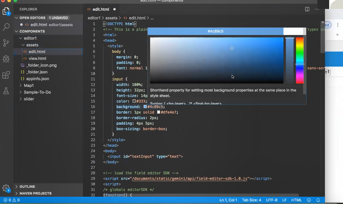Open the editor More Actions ellipsis

click(x=317, y=9)
